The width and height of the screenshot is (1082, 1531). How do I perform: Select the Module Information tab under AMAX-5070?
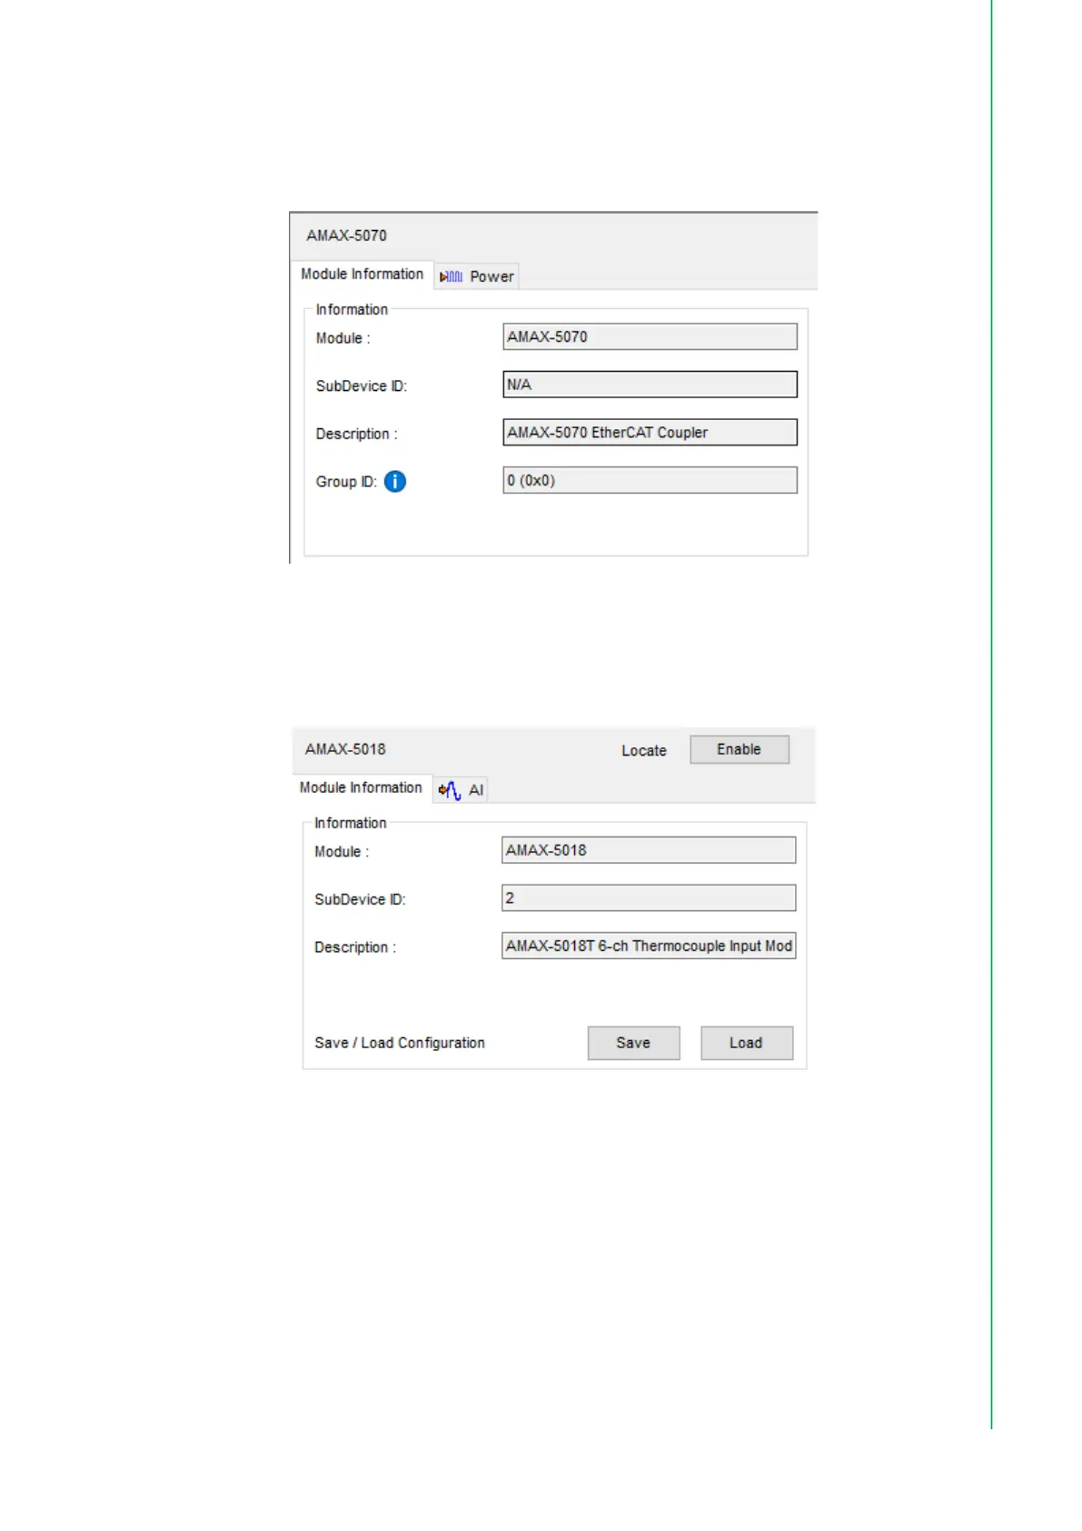(362, 275)
